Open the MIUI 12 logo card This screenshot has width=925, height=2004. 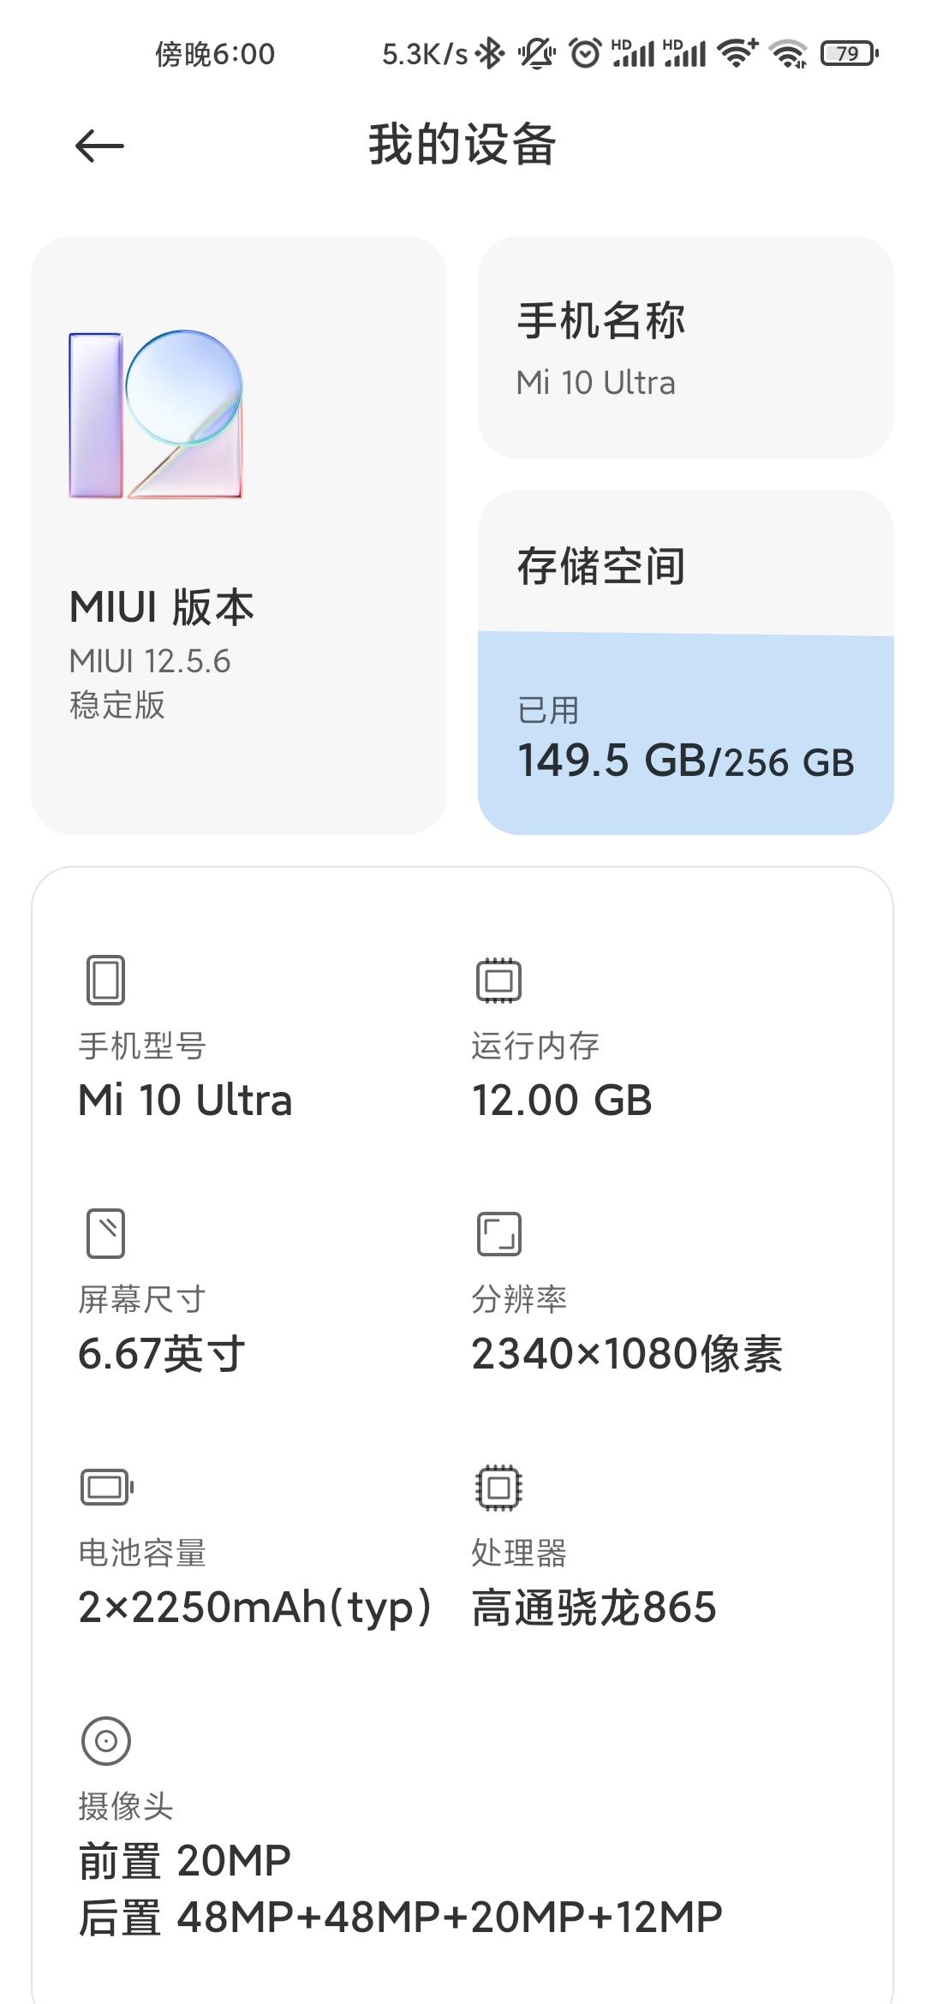156,415
